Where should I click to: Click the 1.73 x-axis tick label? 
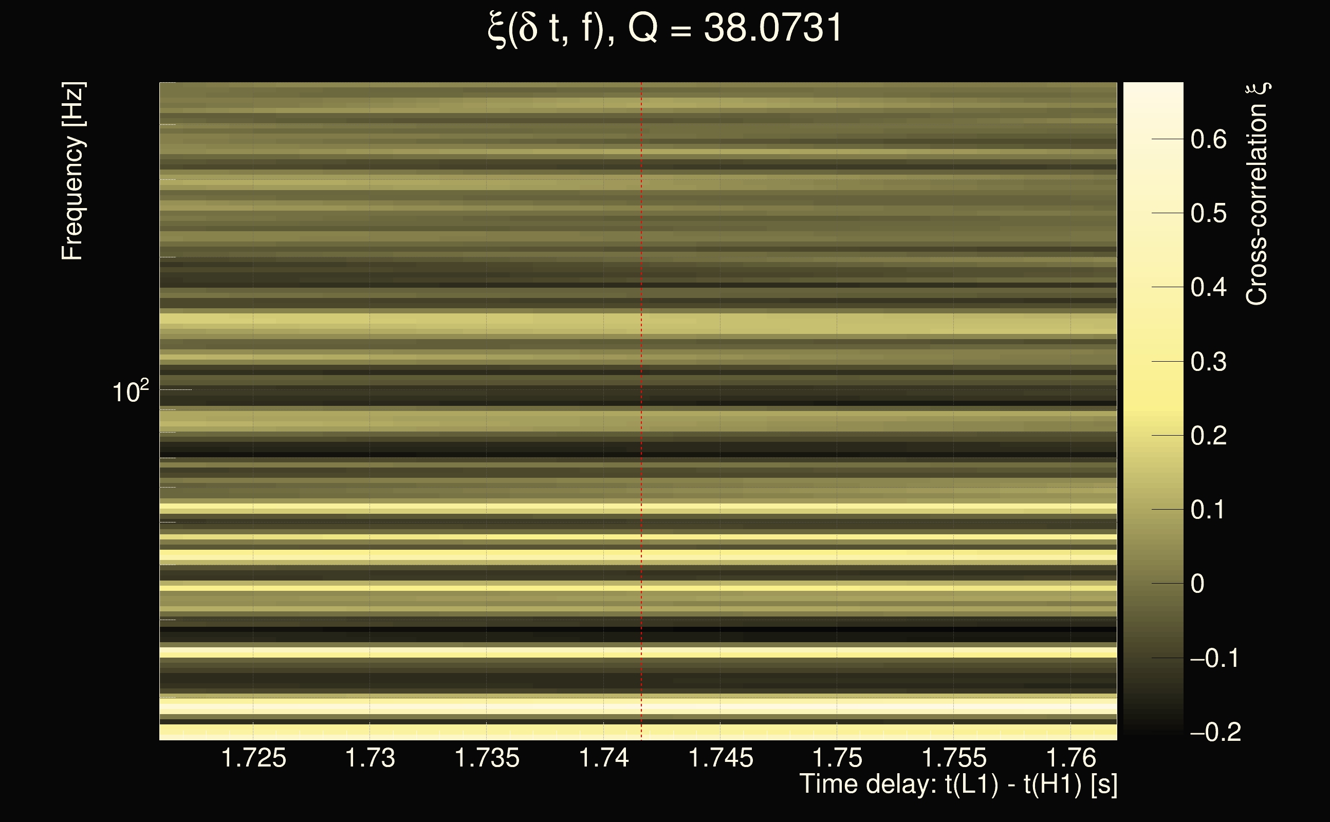[x=370, y=758]
